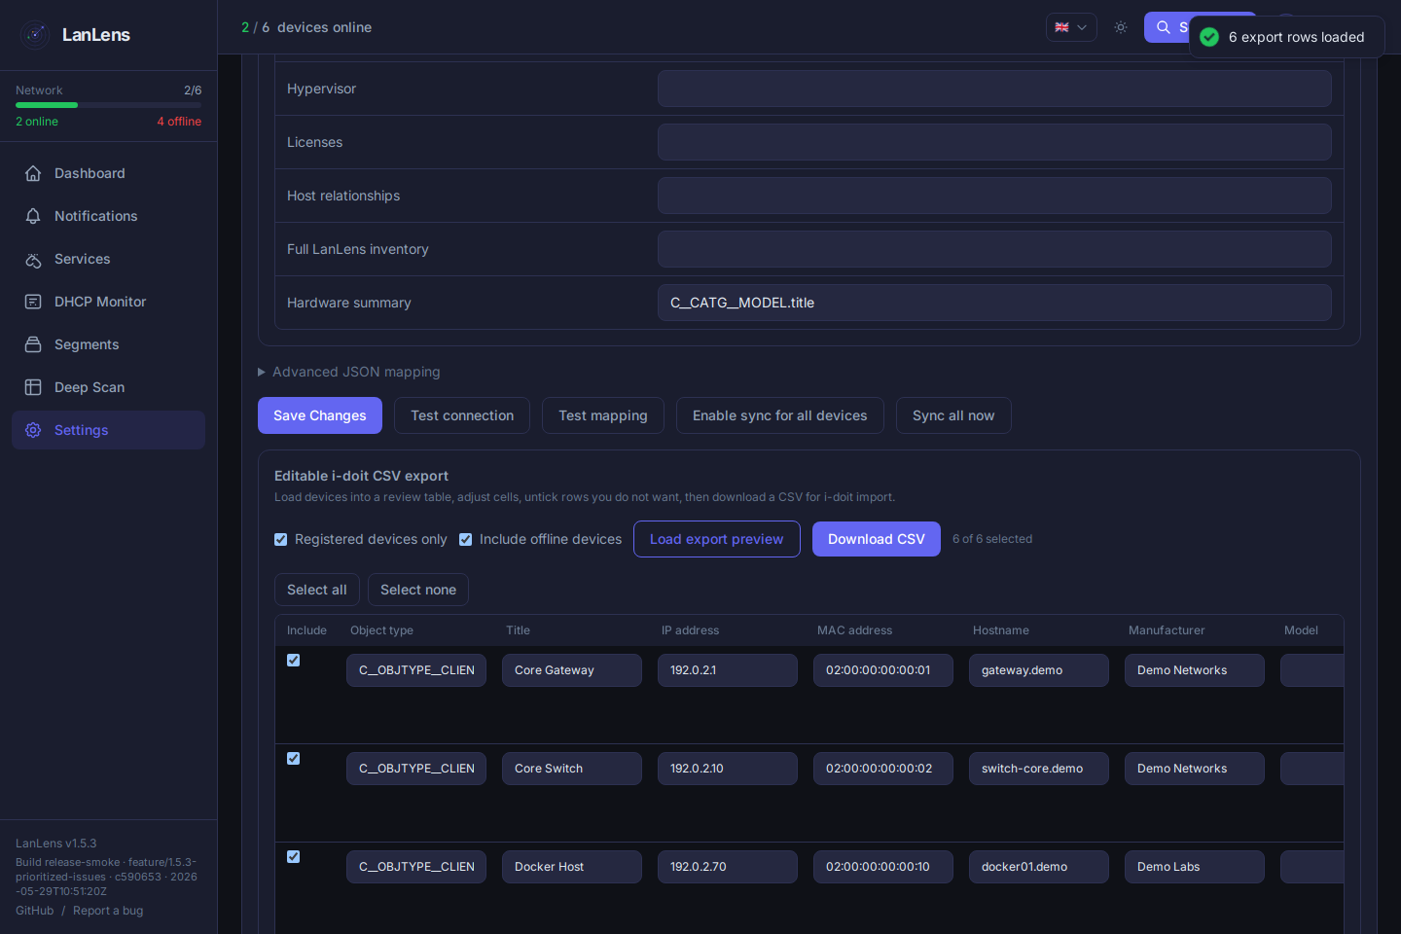Click the Settings gear icon
1401x934 pixels.
[33, 430]
